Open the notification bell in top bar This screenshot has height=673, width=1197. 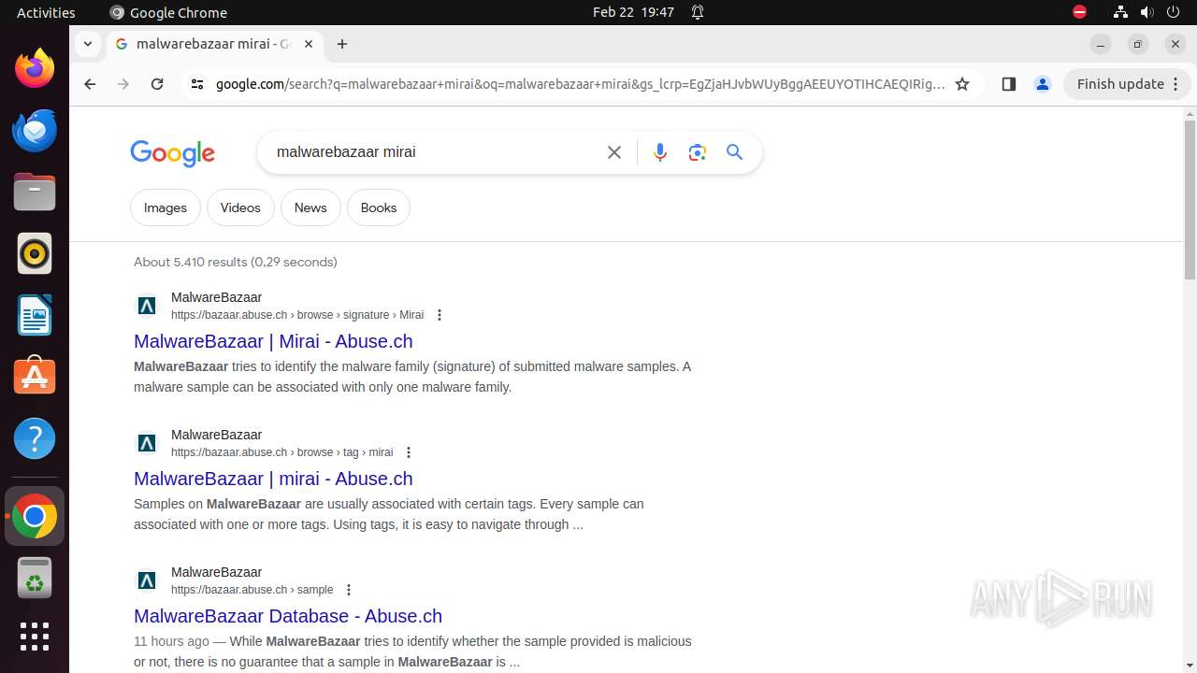click(x=698, y=12)
